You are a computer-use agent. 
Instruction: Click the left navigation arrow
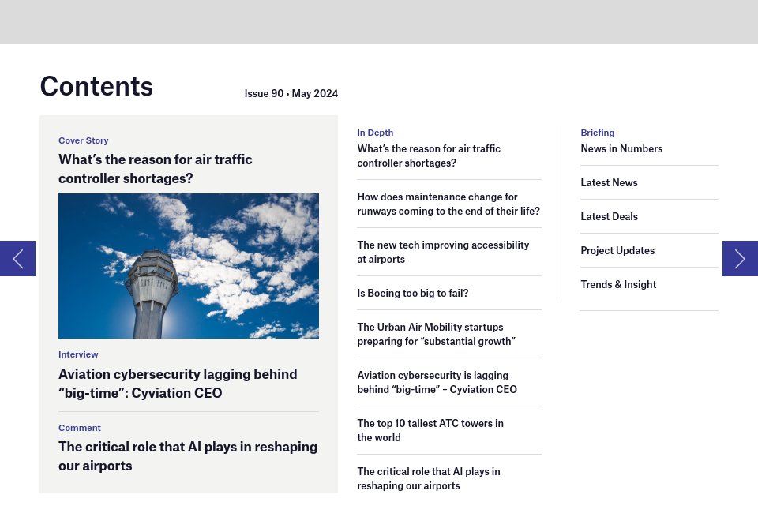click(x=17, y=258)
